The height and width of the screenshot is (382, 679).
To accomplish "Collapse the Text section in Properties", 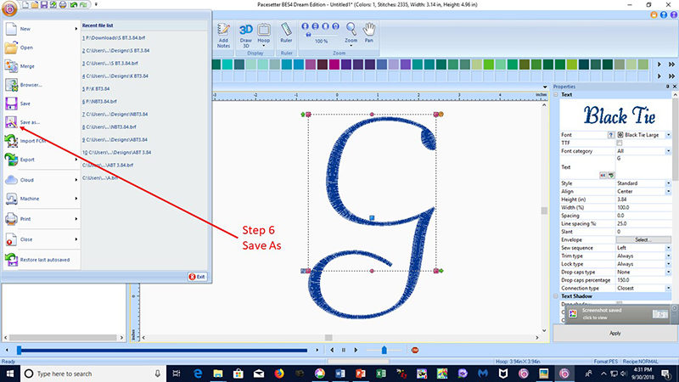I will 556,94.
